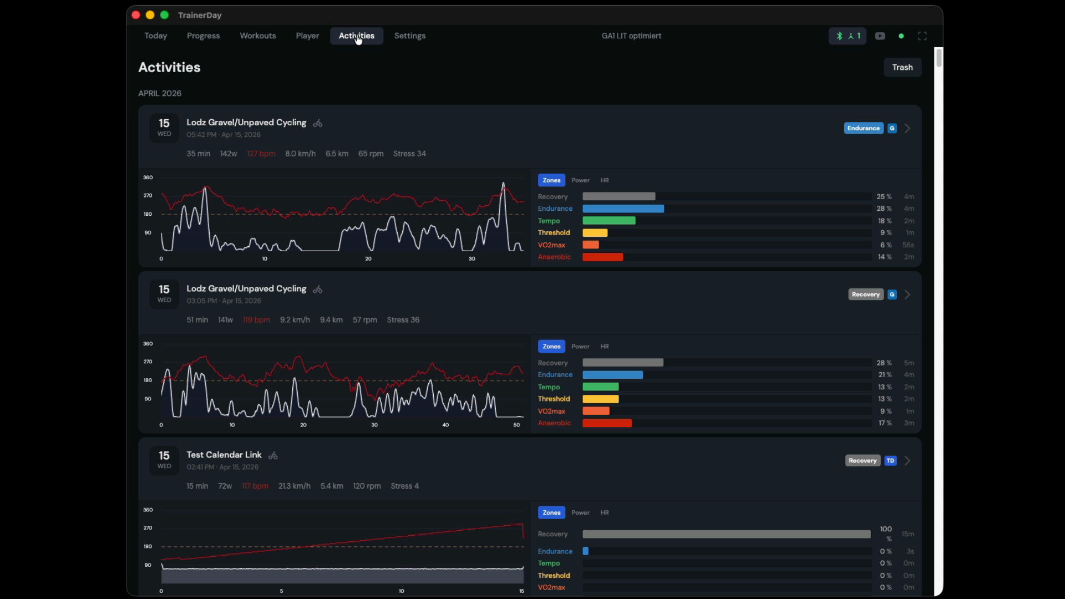Expand the first Lodz Gravel activity details
The image size is (1065, 599).
tap(906, 128)
